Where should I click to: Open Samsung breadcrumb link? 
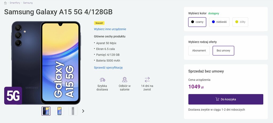pyautogui.click(x=28, y=3)
